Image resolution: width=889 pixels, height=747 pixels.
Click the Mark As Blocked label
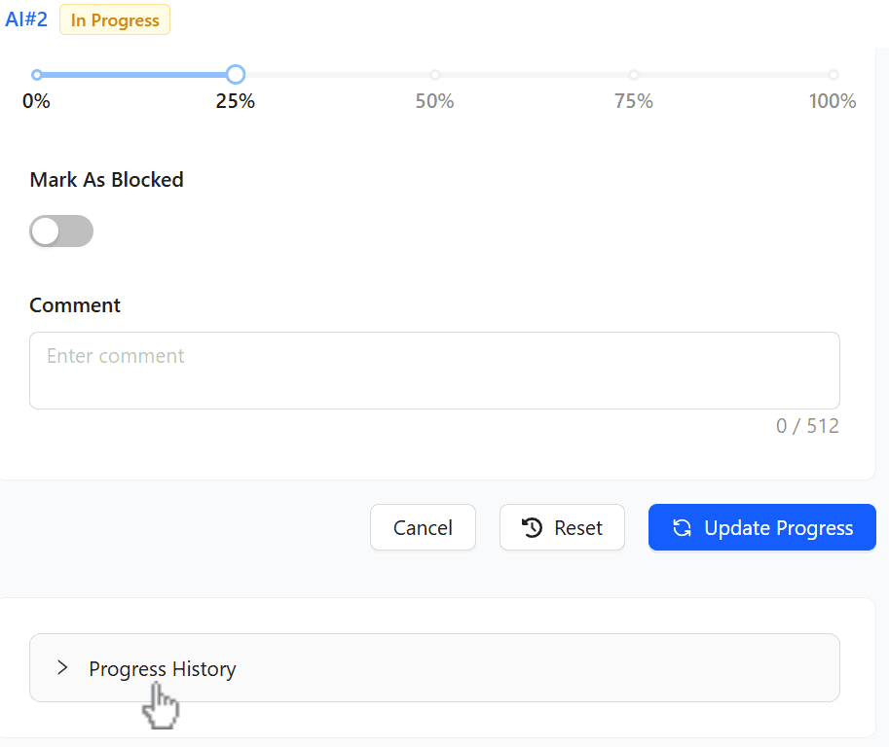point(106,179)
